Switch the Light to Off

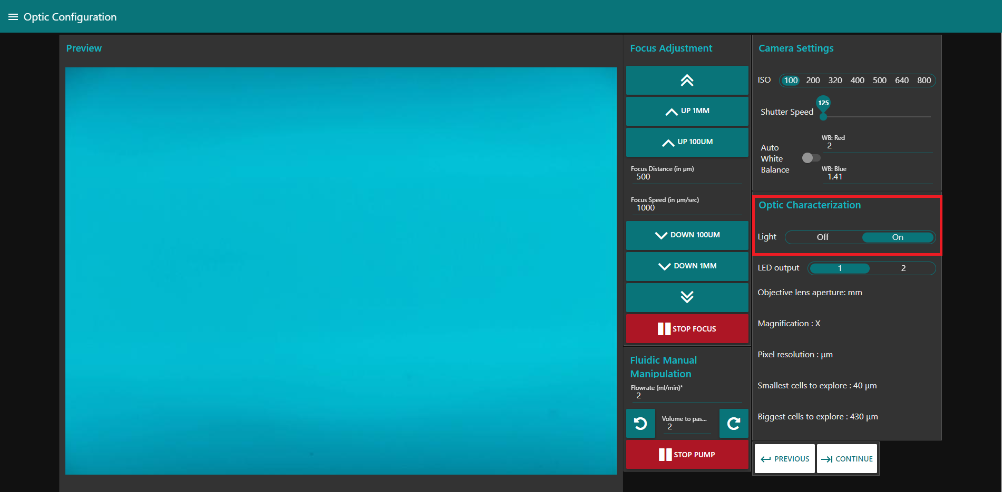(x=823, y=237)
